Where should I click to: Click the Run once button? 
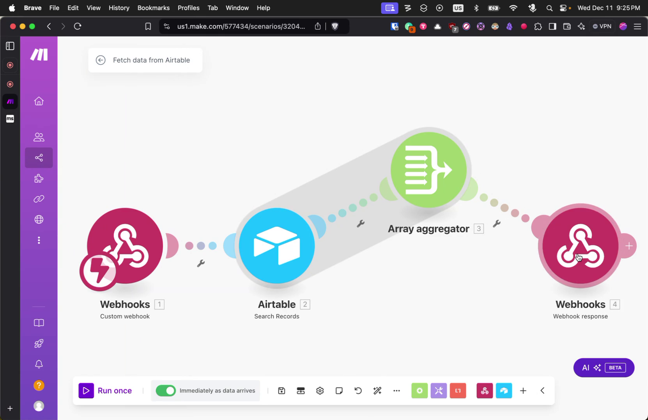106,390
